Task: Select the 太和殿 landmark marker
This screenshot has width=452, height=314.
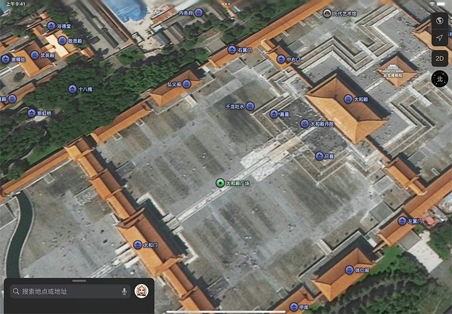Action: [x=348, y=100]
